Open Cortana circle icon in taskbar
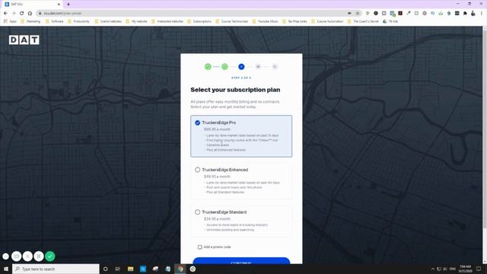487x274 pixels. click(x=105, y=269)
